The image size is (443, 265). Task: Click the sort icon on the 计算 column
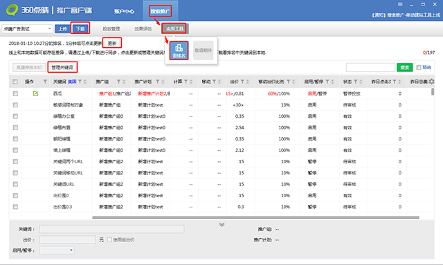[191, 82]
